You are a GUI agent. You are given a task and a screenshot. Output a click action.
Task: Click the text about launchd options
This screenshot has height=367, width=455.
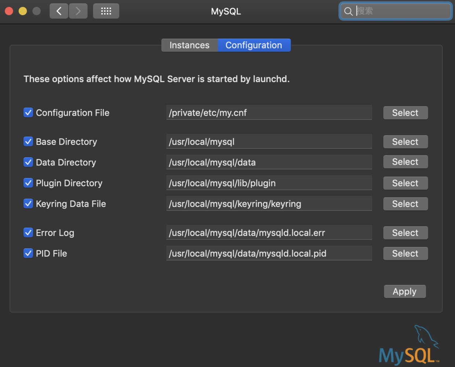coord(157,79)
